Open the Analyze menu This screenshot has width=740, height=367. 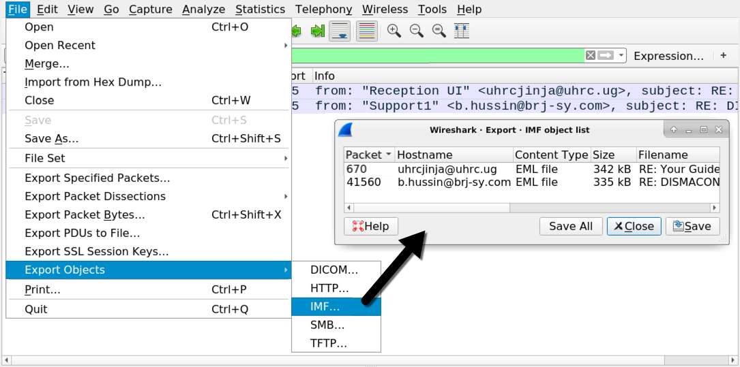coord(204,9)
